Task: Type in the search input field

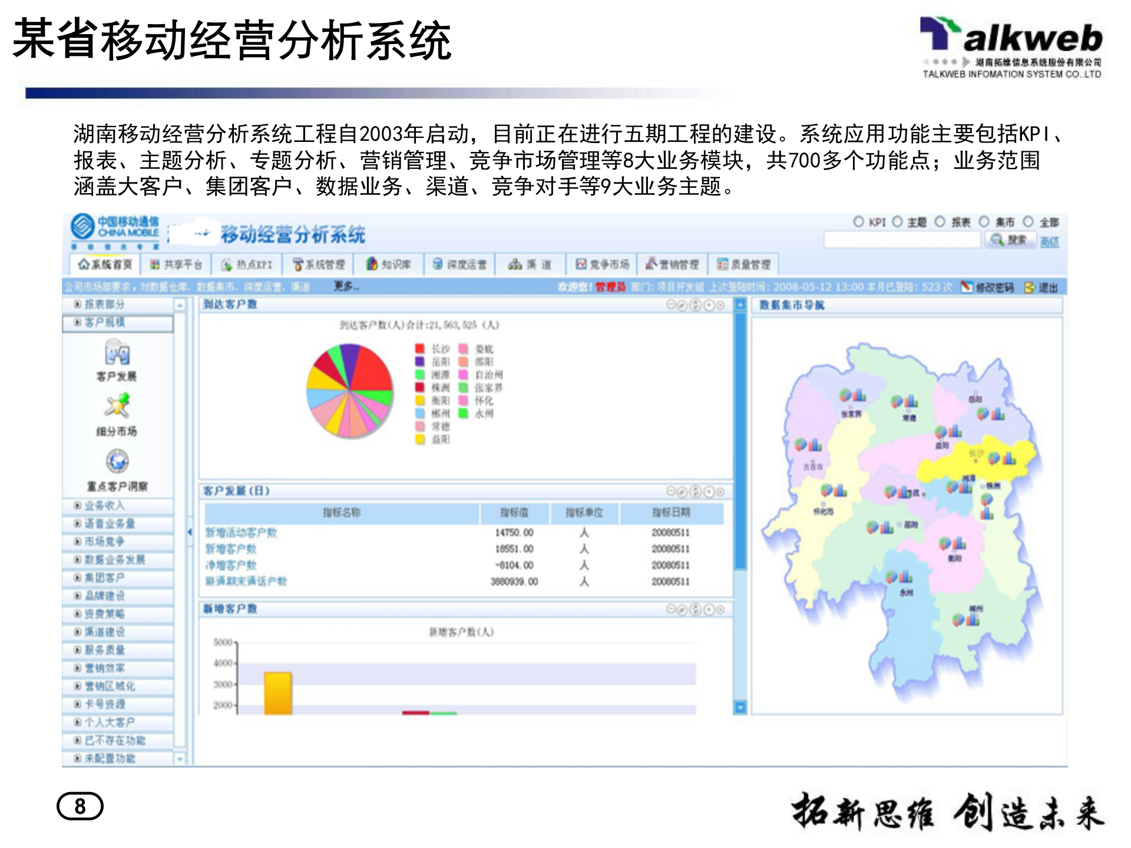Action: tap(901, 238)
